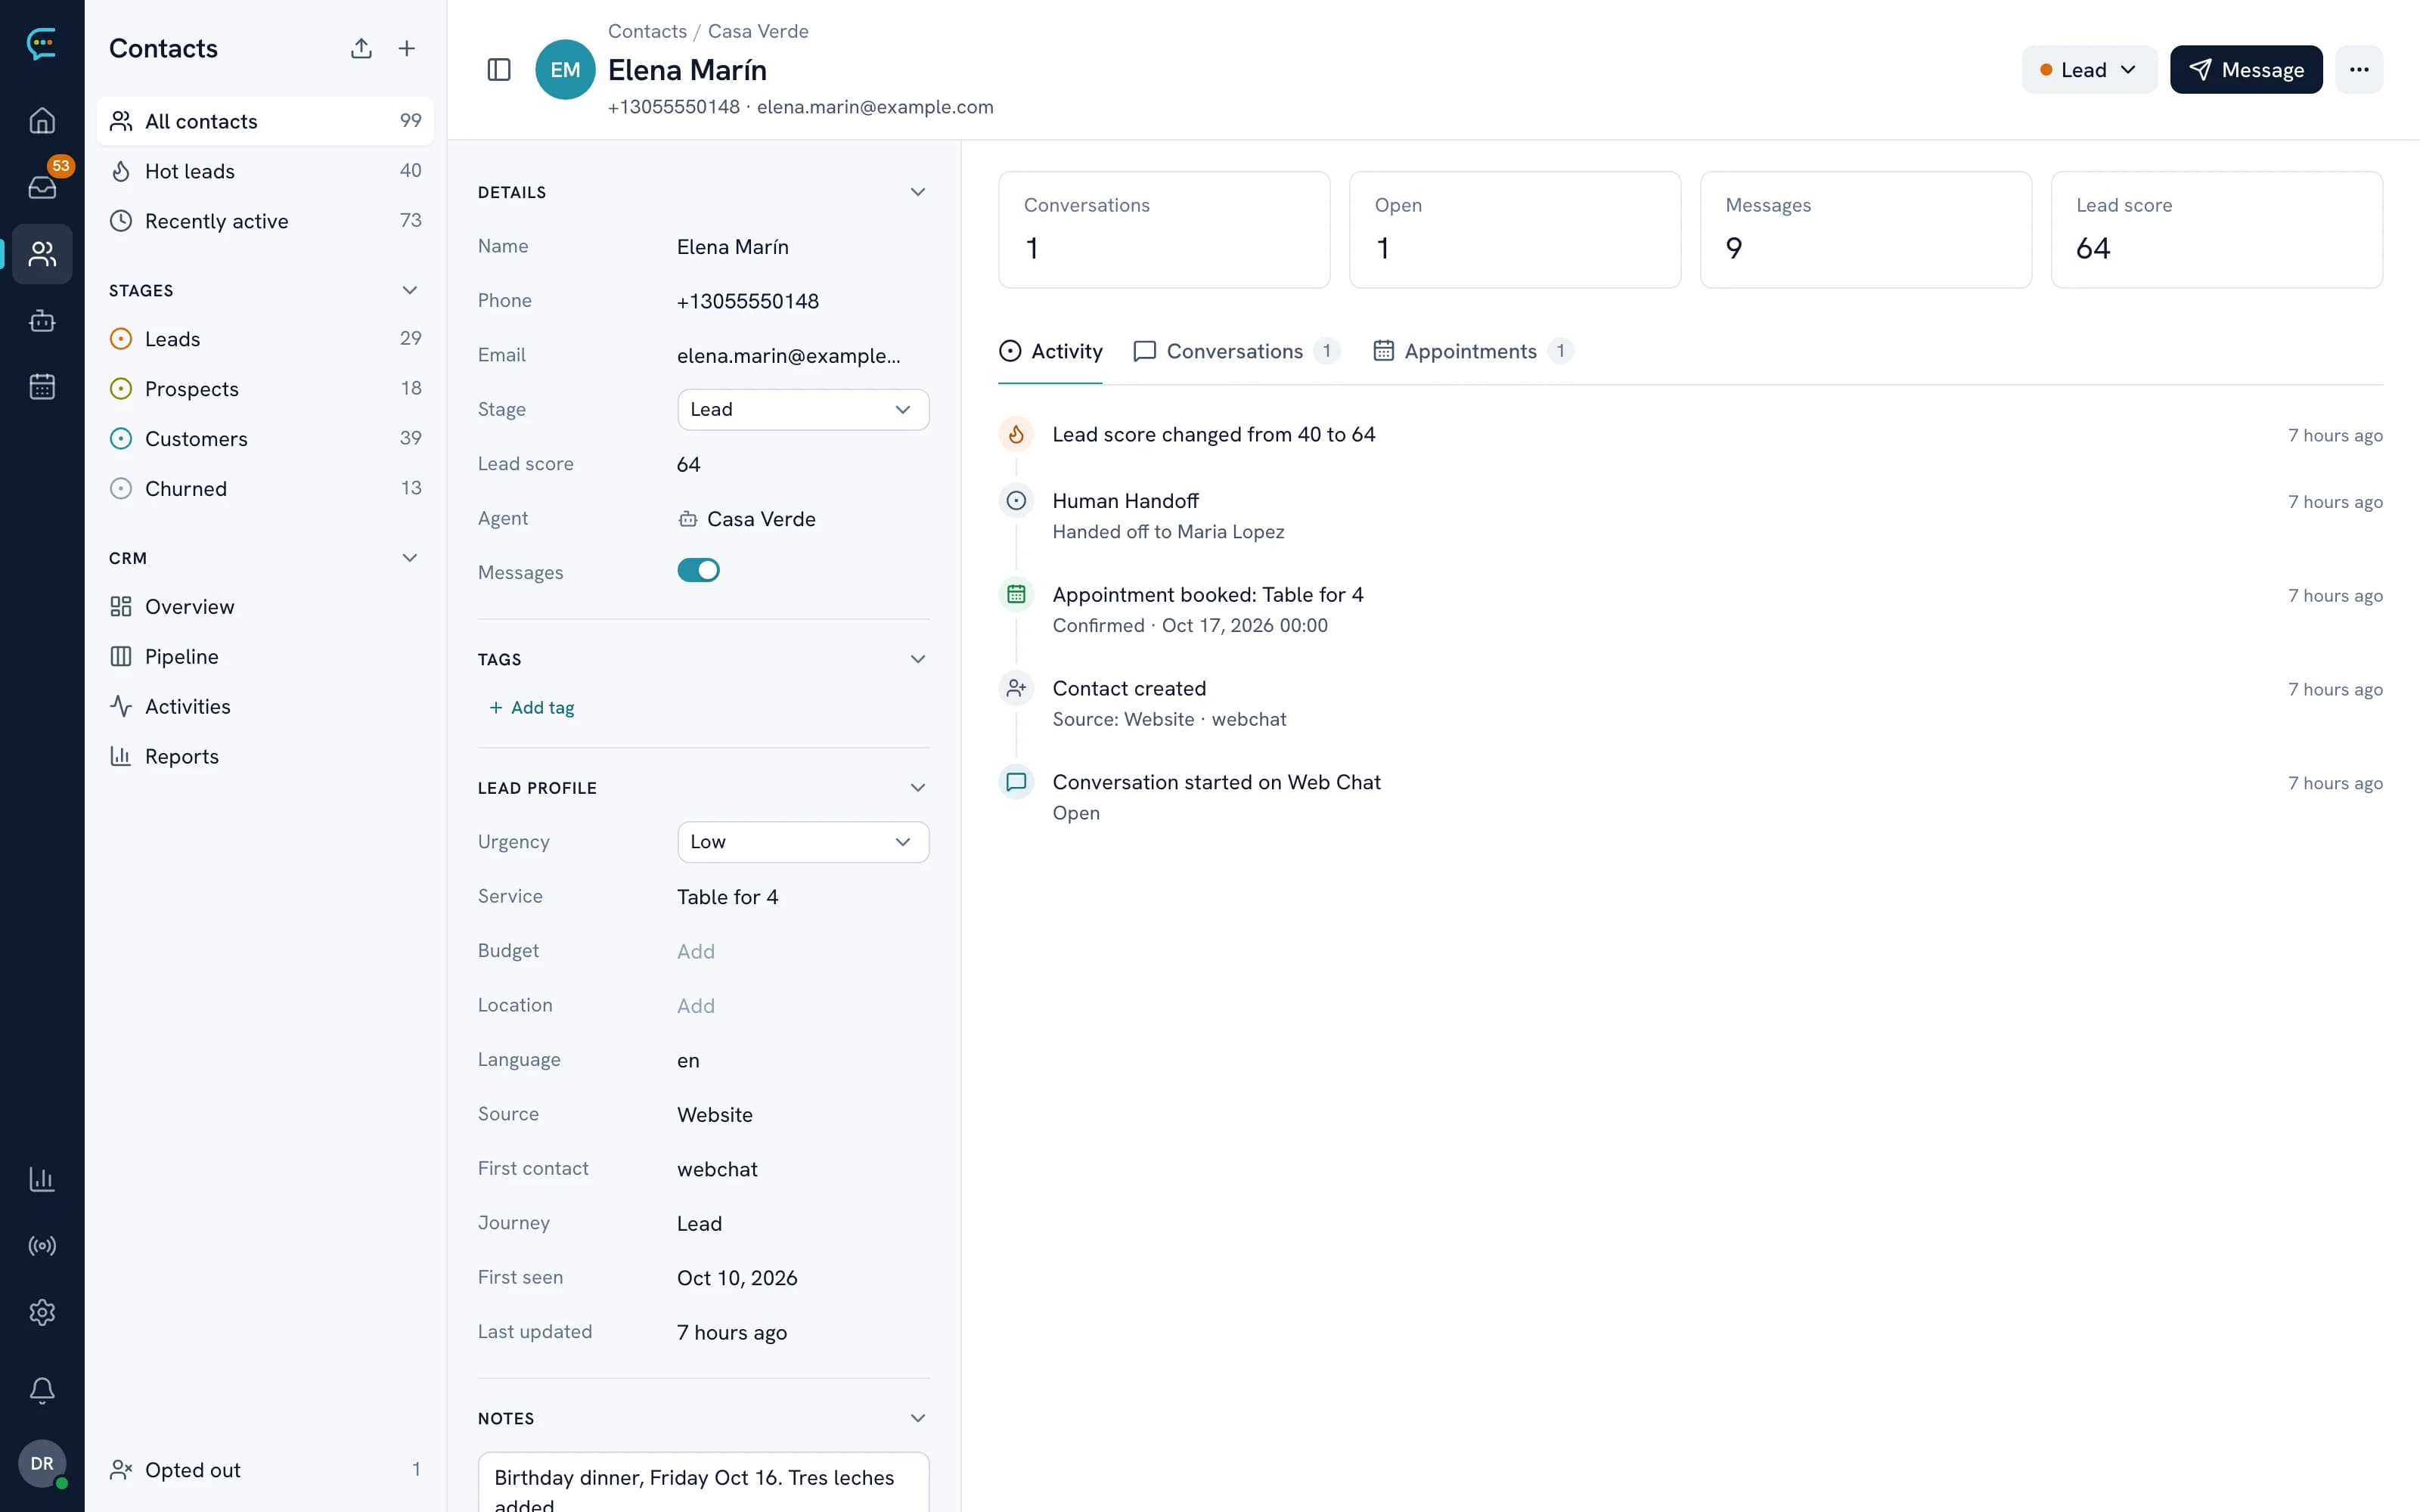The width and height of the screenshot is (2420, 1512).
Task: Click Add next to Location
Action: 696,1005
